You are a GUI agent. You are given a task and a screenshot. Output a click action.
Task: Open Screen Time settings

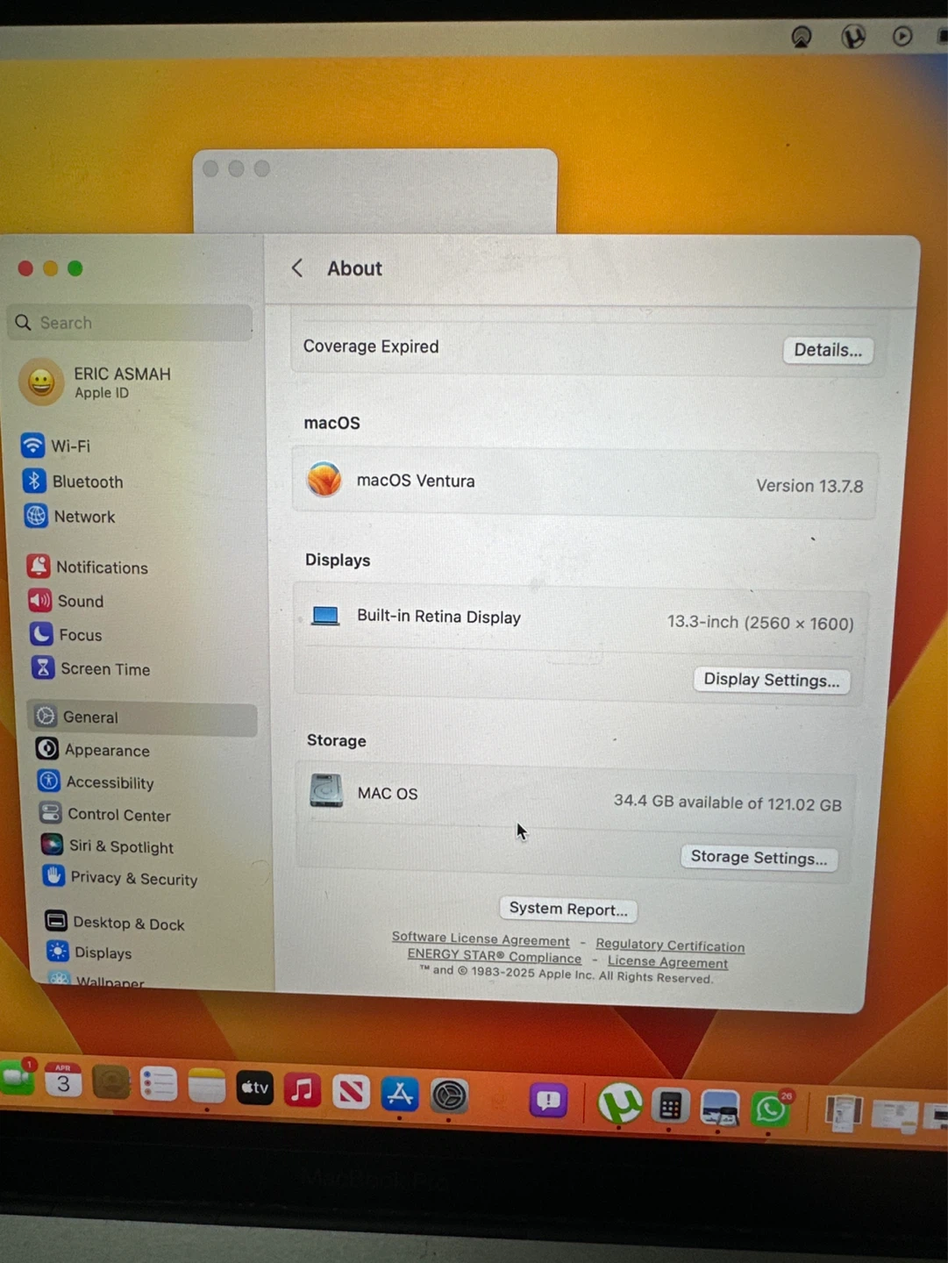click(x=104, y=669)
